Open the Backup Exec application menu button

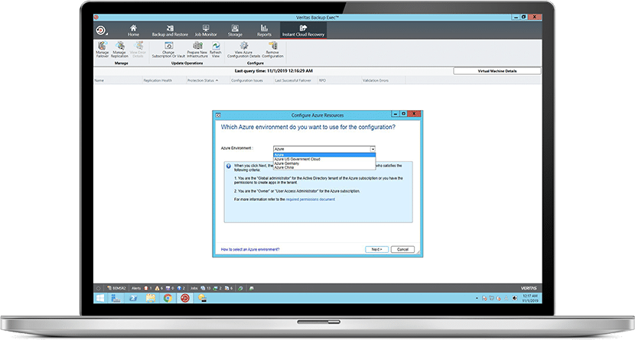101,31
